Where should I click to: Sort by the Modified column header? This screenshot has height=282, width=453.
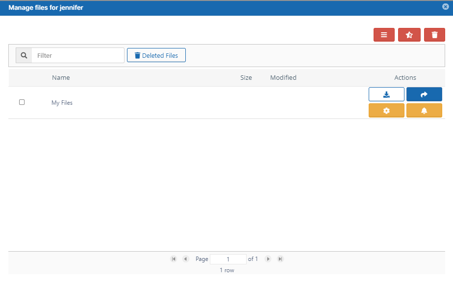coord(283,77)
